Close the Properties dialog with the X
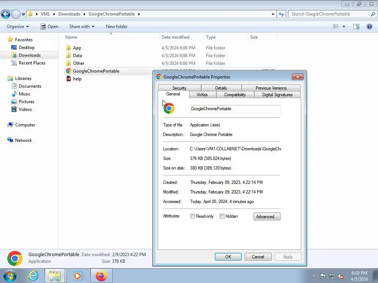 298,77
